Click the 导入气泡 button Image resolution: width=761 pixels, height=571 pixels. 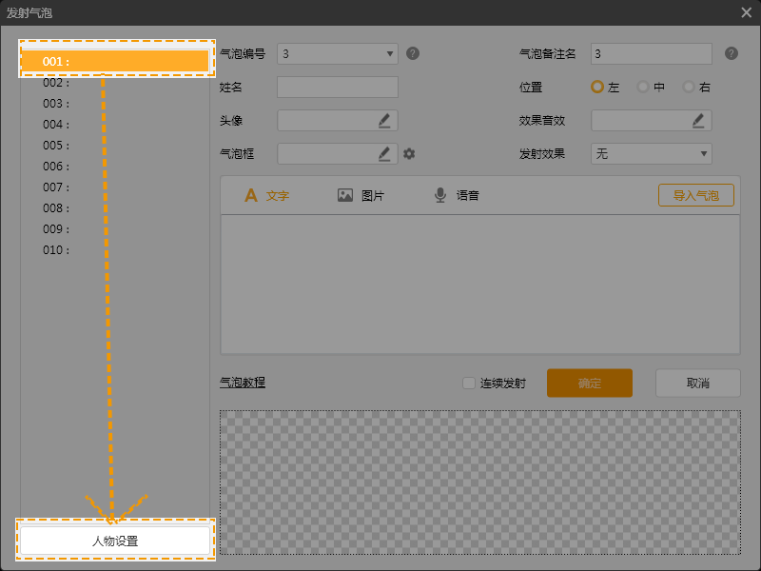(695, 195)
